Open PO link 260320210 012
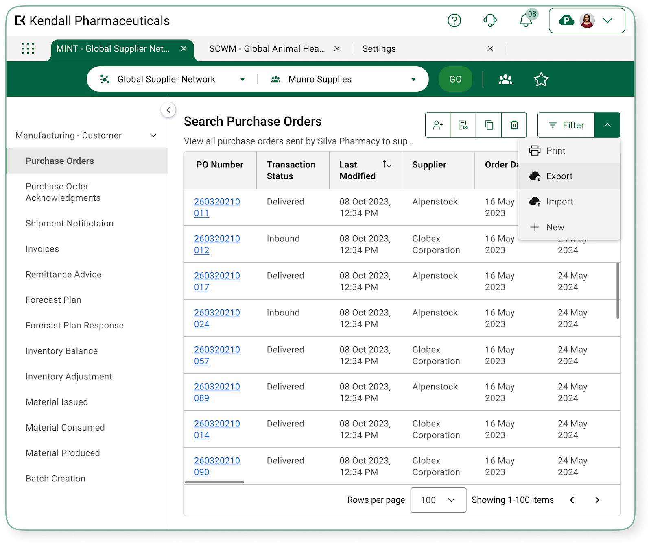 click(217, 244)
